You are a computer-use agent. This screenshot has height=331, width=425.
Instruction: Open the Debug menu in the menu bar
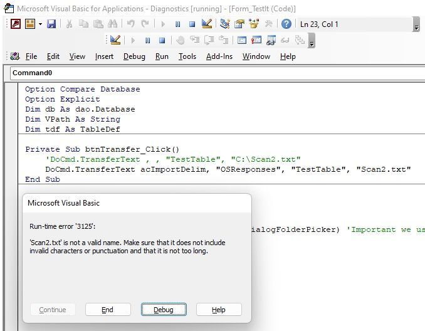coord(134,56)
